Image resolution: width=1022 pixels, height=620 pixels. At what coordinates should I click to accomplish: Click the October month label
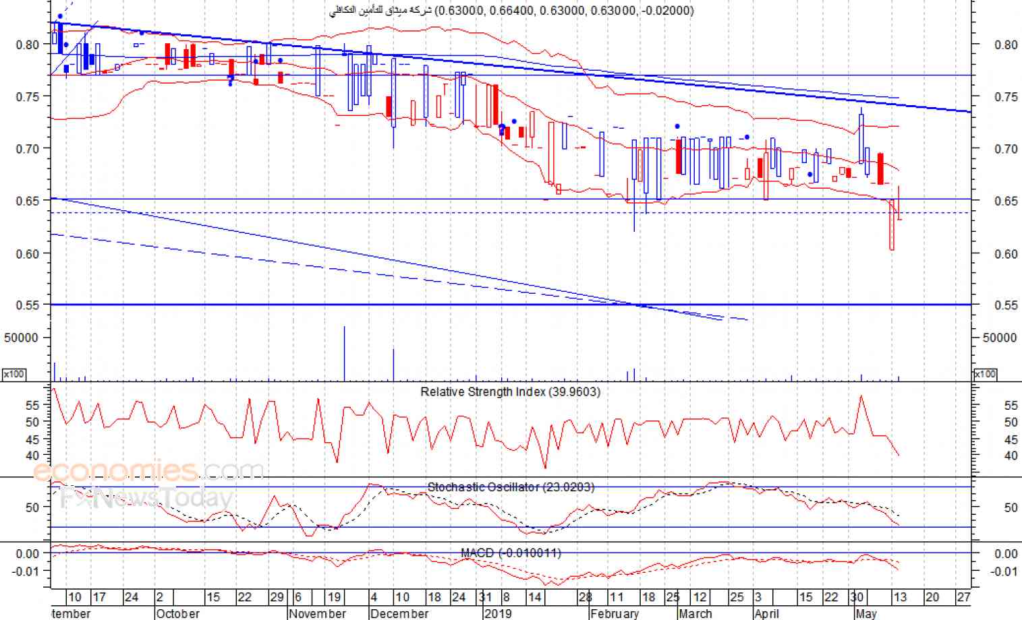pyautogui.click(x=177, y=613)
